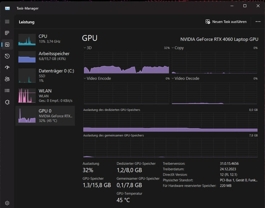Viewport: 265px width, 208px height.
Task: Select the WLAN performance entry
Action: pyautogui.click(x=45, y=95)
